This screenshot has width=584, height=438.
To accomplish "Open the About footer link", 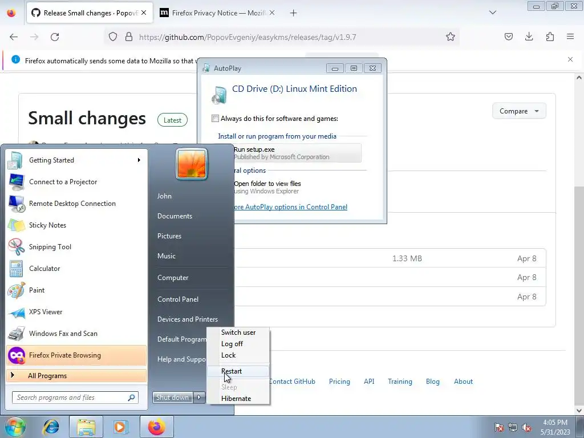I will 463,382.
